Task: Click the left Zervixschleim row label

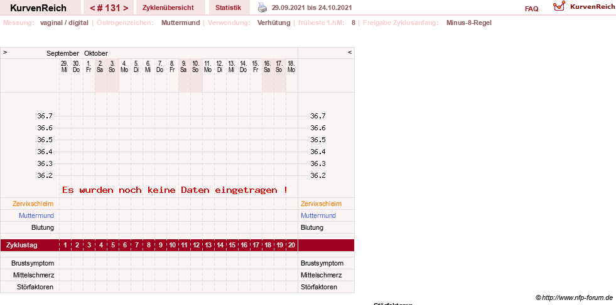Action: pyautogui.click(x=33, y=204)
